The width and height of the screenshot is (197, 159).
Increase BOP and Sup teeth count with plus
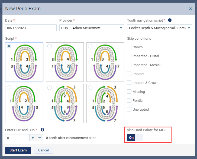coord(33,138)
